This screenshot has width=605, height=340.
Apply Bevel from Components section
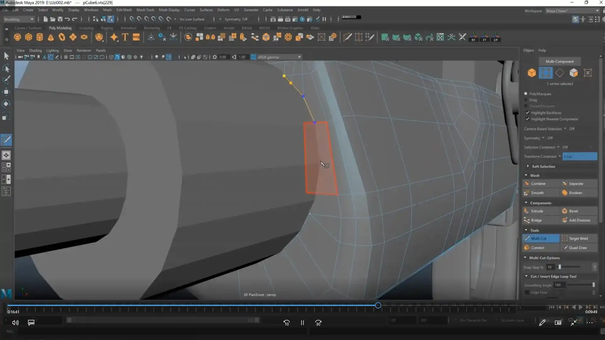pos(573,211)
